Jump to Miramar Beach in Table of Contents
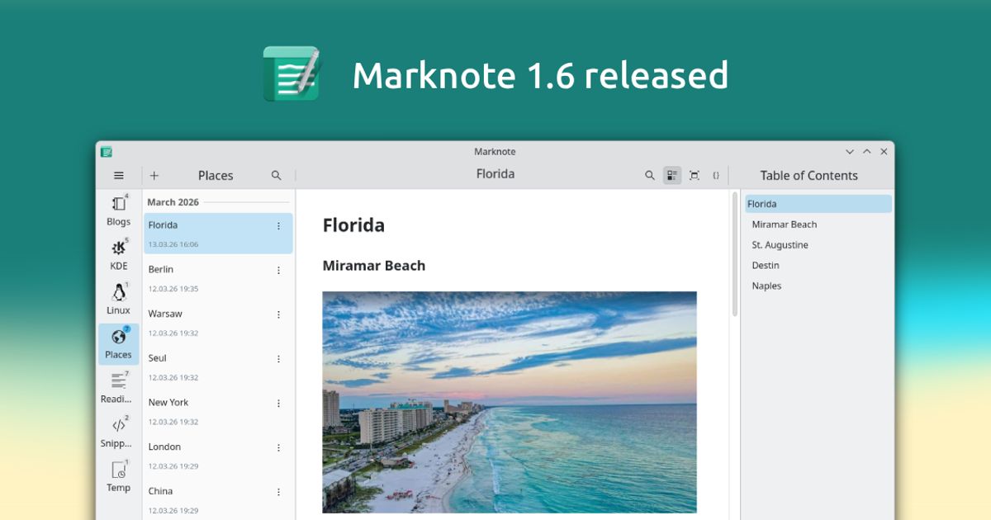 click(x=818, y=225)
